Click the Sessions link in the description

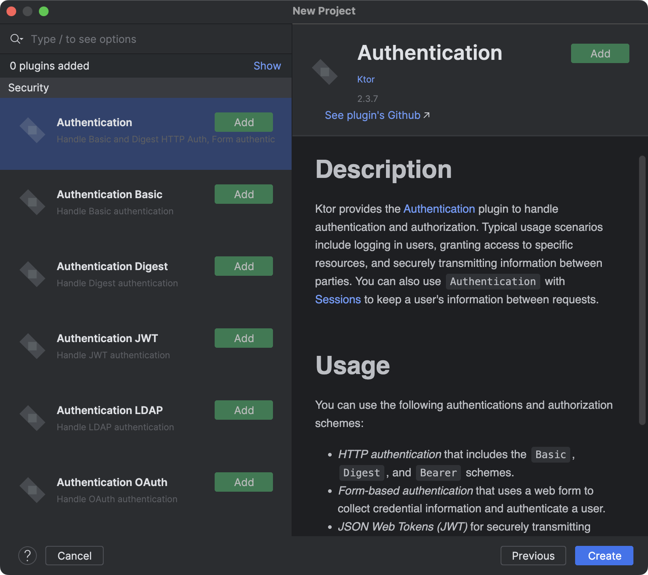tap(338, 299)
